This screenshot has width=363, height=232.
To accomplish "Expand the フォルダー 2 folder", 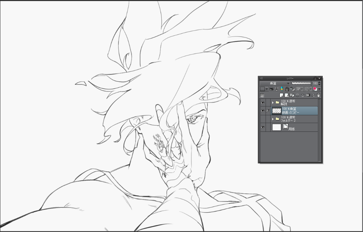I will [273, 119].
